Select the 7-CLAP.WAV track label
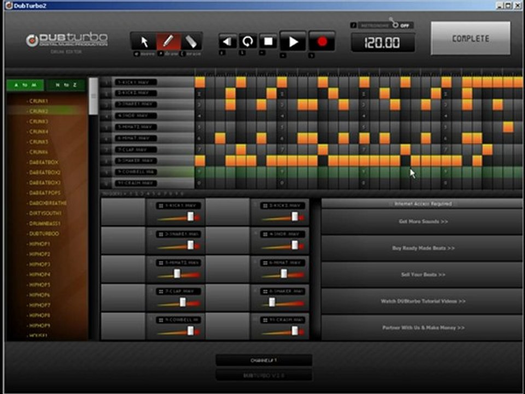 tap(136, 149)
